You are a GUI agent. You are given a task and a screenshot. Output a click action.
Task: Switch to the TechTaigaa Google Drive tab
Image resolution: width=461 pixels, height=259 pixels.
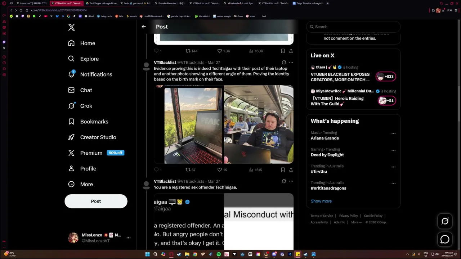click(101, 3)
